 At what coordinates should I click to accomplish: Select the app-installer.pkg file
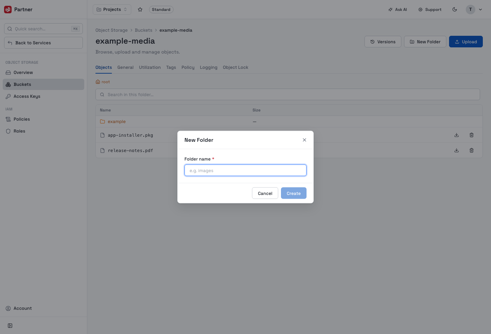(x=130, y=135)
